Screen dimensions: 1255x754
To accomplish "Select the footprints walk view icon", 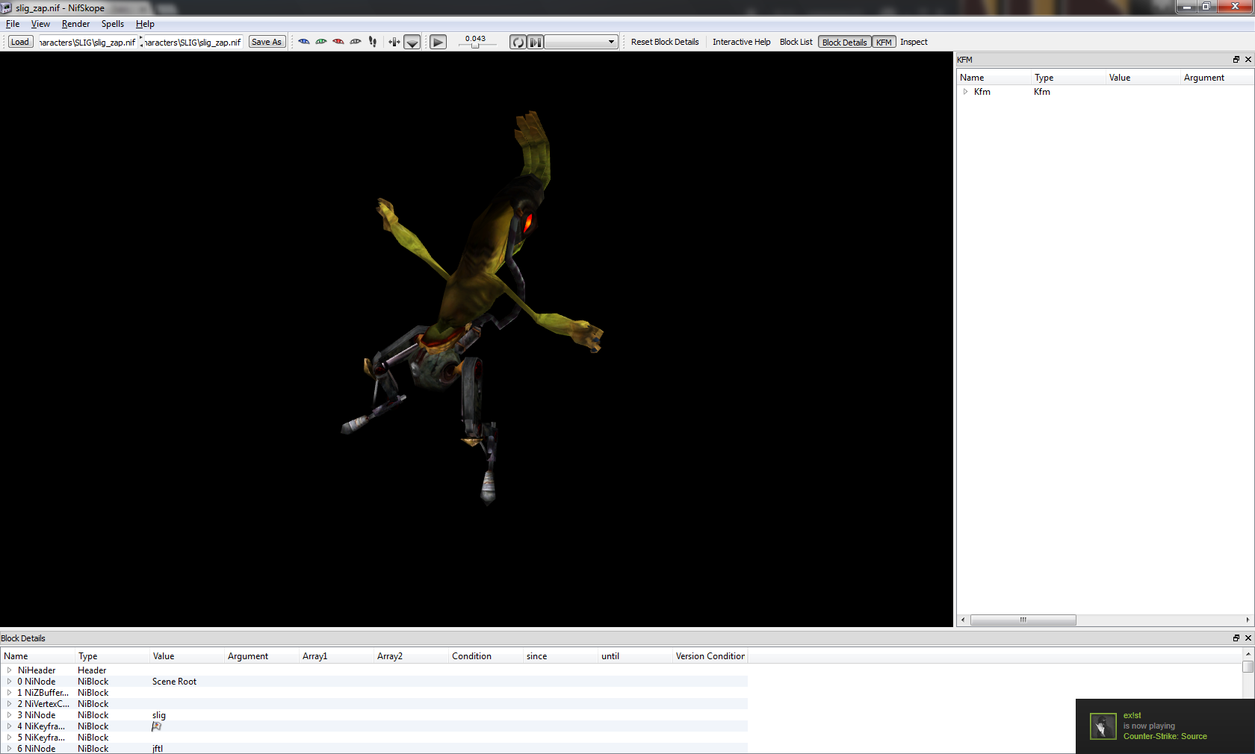I will click(x=373, y=42).
